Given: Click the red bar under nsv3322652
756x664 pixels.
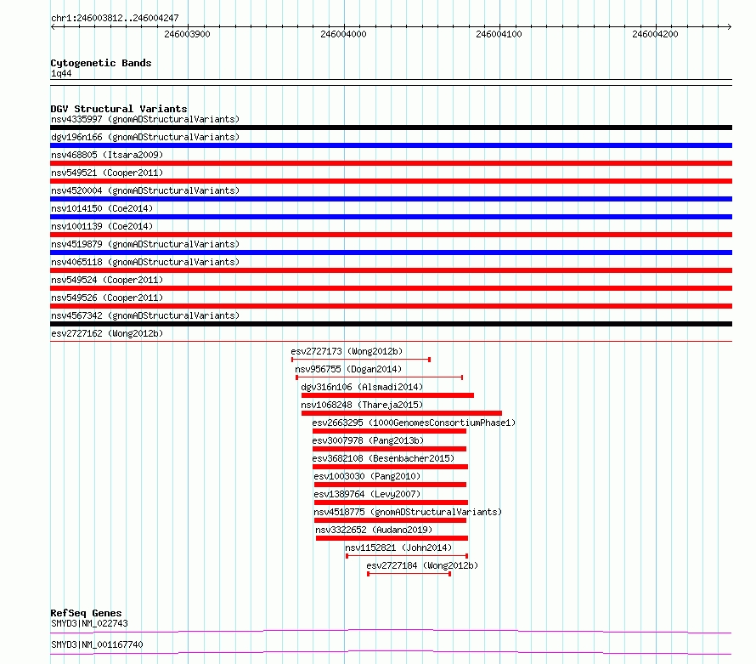Looking at the screenshot, I should coord(392,538).
